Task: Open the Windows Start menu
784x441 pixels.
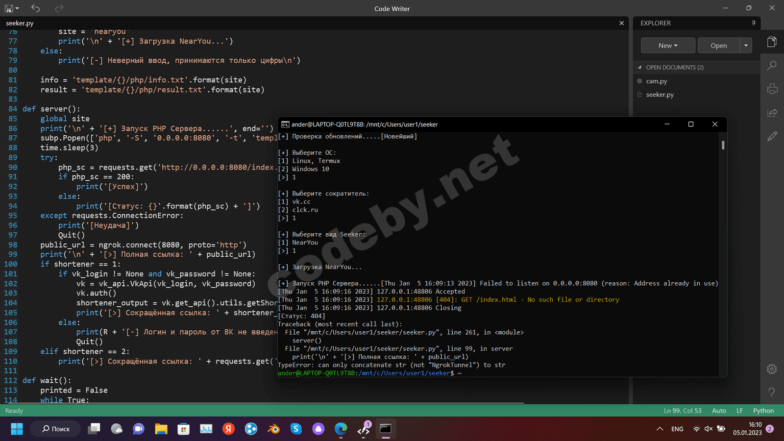Action: [x=17, y=429]
